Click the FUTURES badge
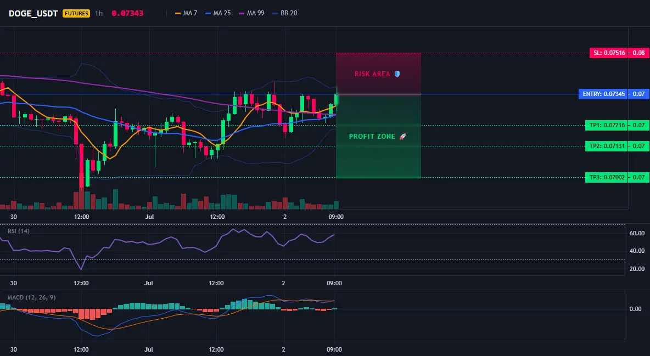Screen dimensions: 650x356 [76, 13]
